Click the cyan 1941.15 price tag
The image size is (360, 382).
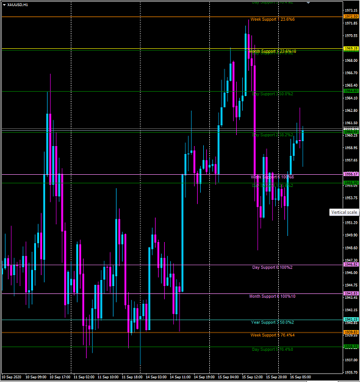click(351, 320)
